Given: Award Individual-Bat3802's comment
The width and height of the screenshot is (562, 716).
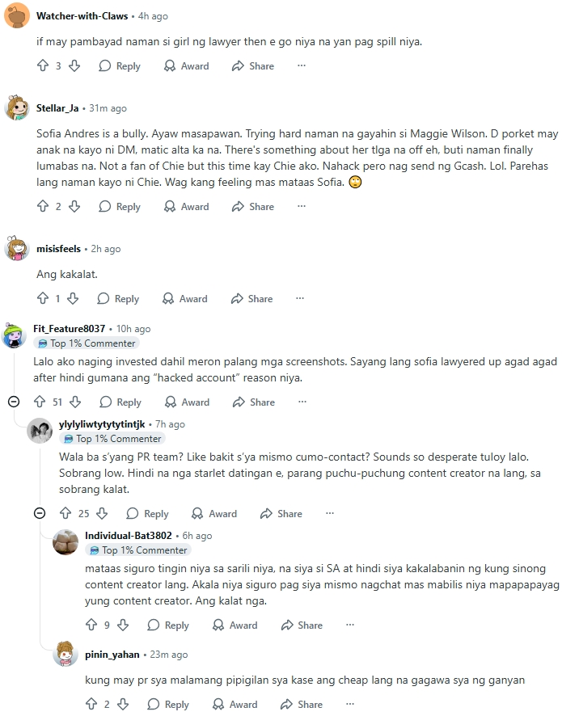Looking at the screenshot, I should coord(235,625).
